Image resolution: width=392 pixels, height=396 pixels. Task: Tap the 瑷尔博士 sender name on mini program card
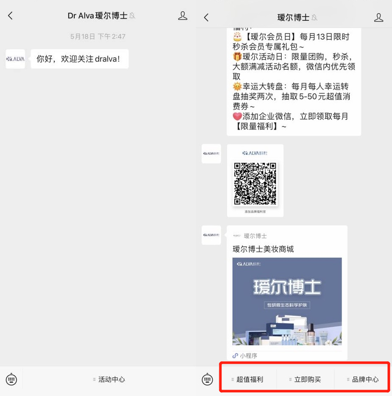coord(255,236)
